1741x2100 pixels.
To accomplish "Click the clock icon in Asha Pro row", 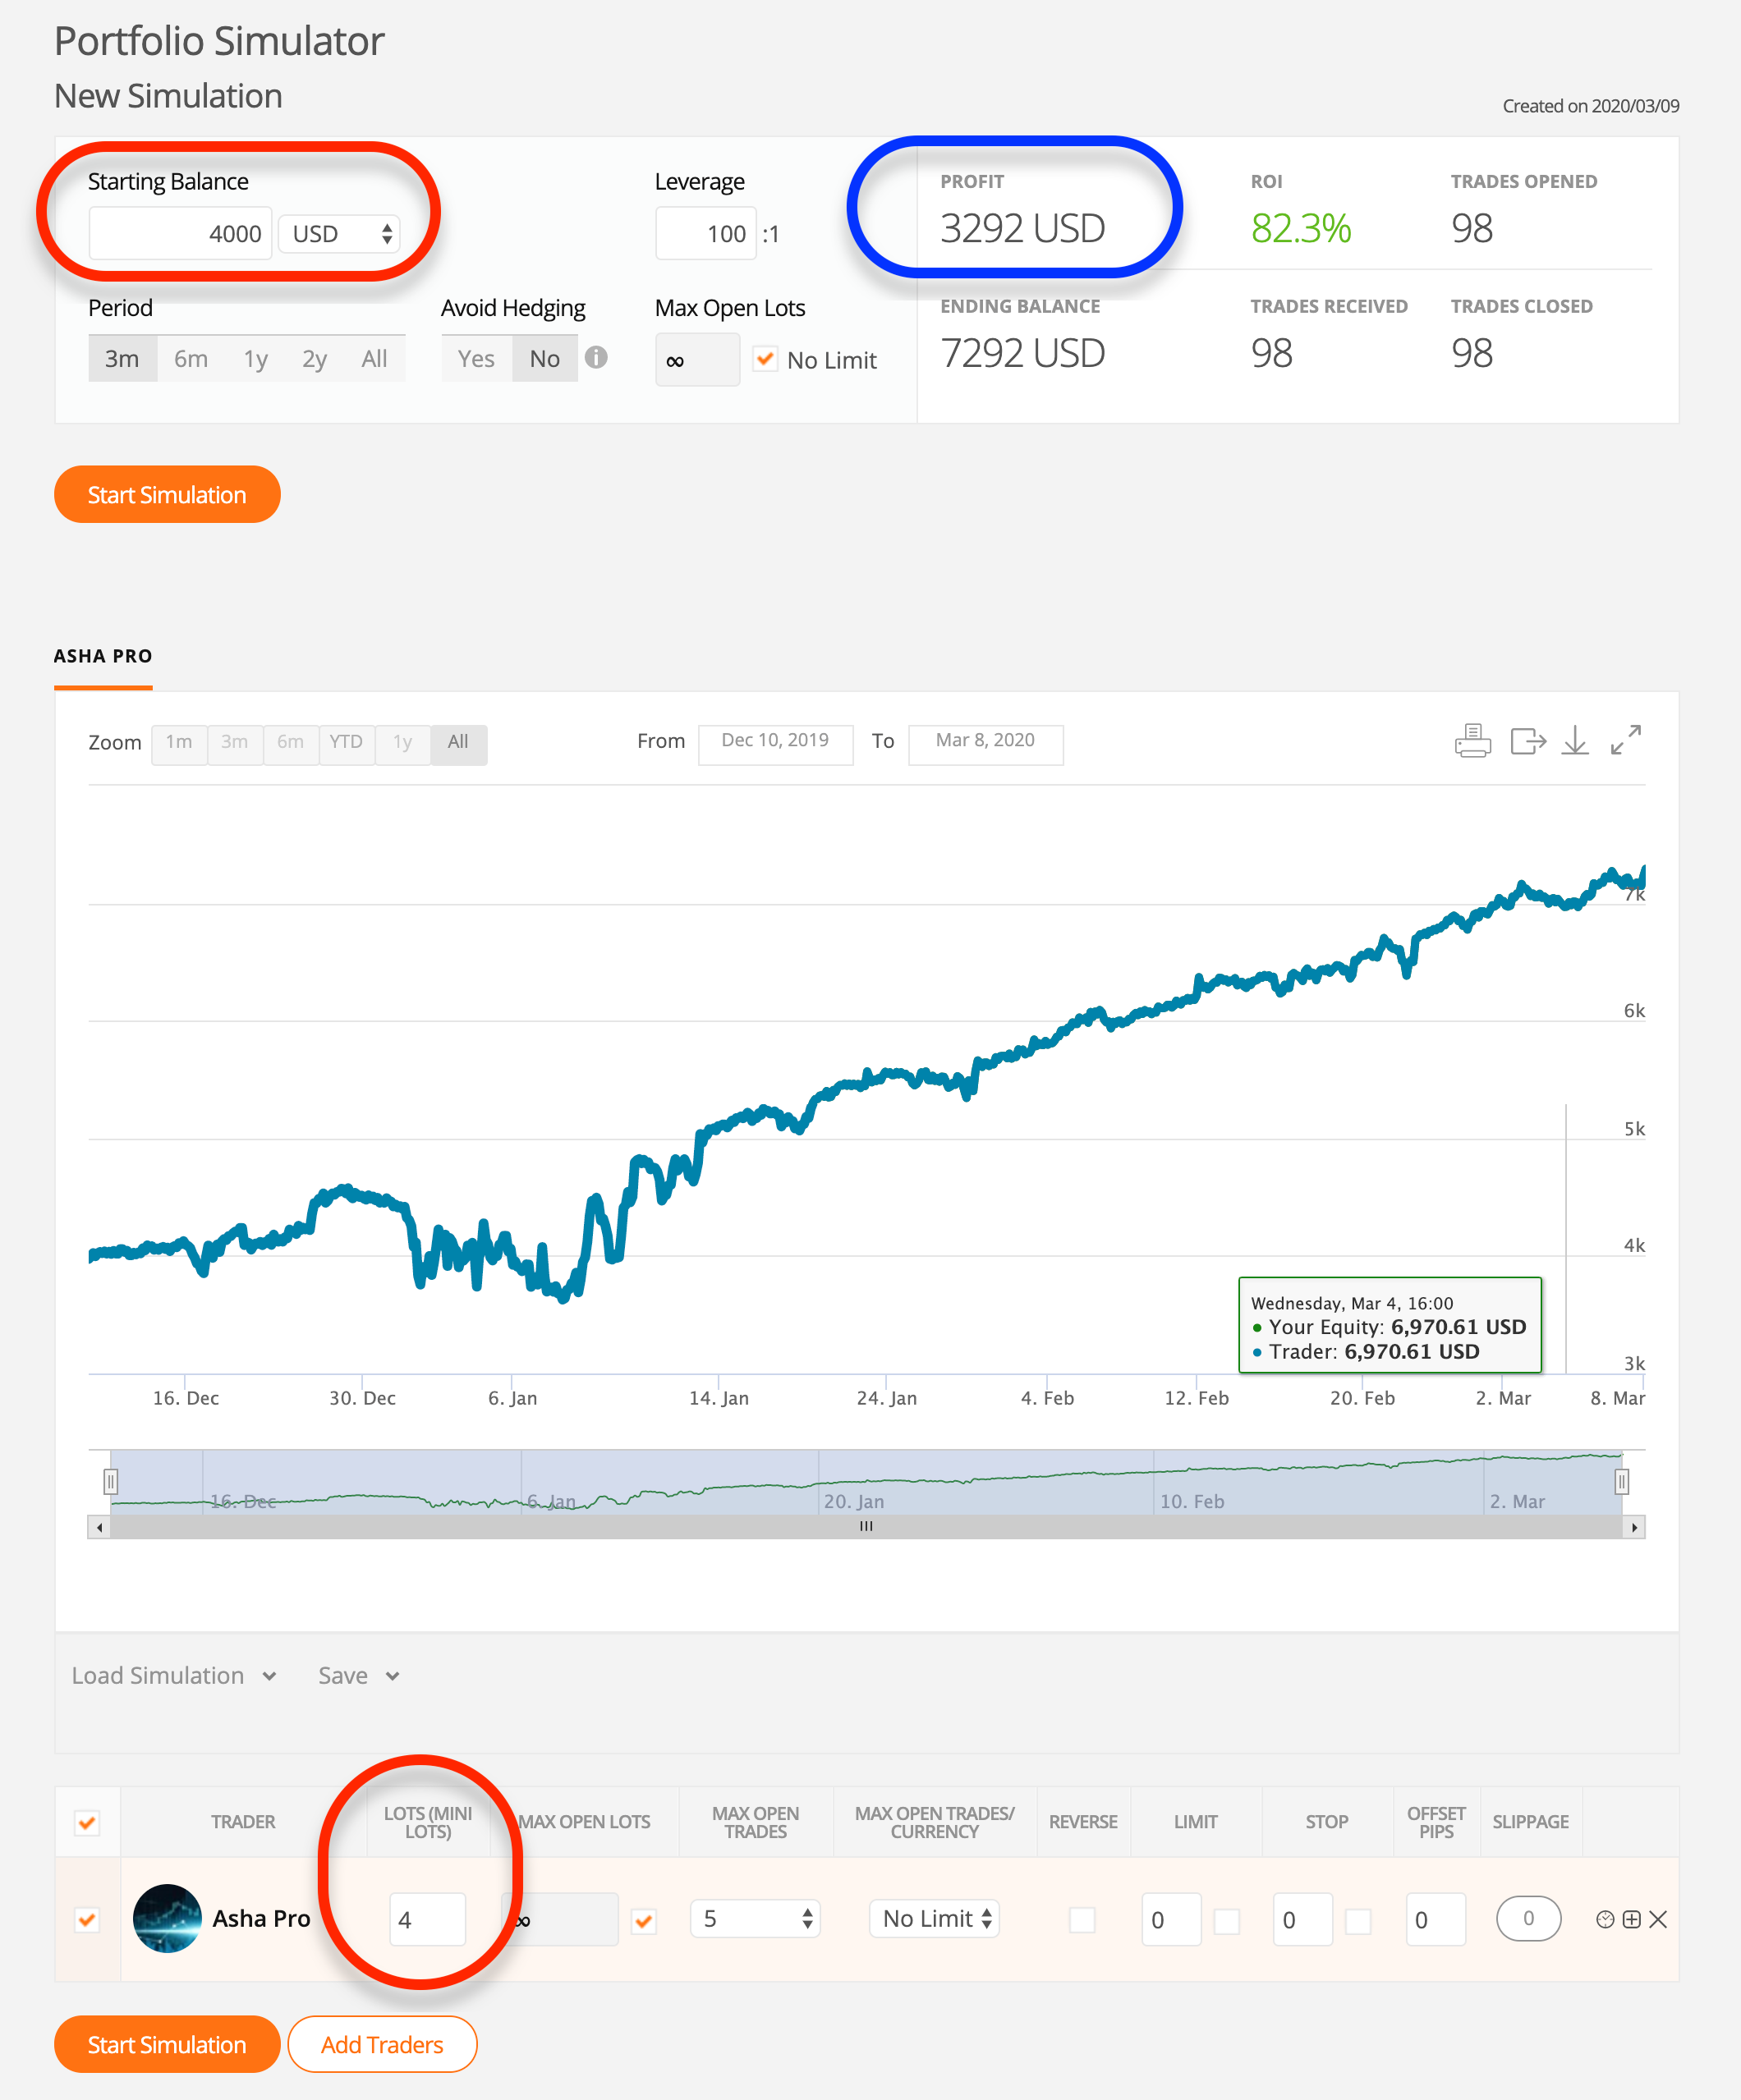I will click(x=1605, y=1919).
